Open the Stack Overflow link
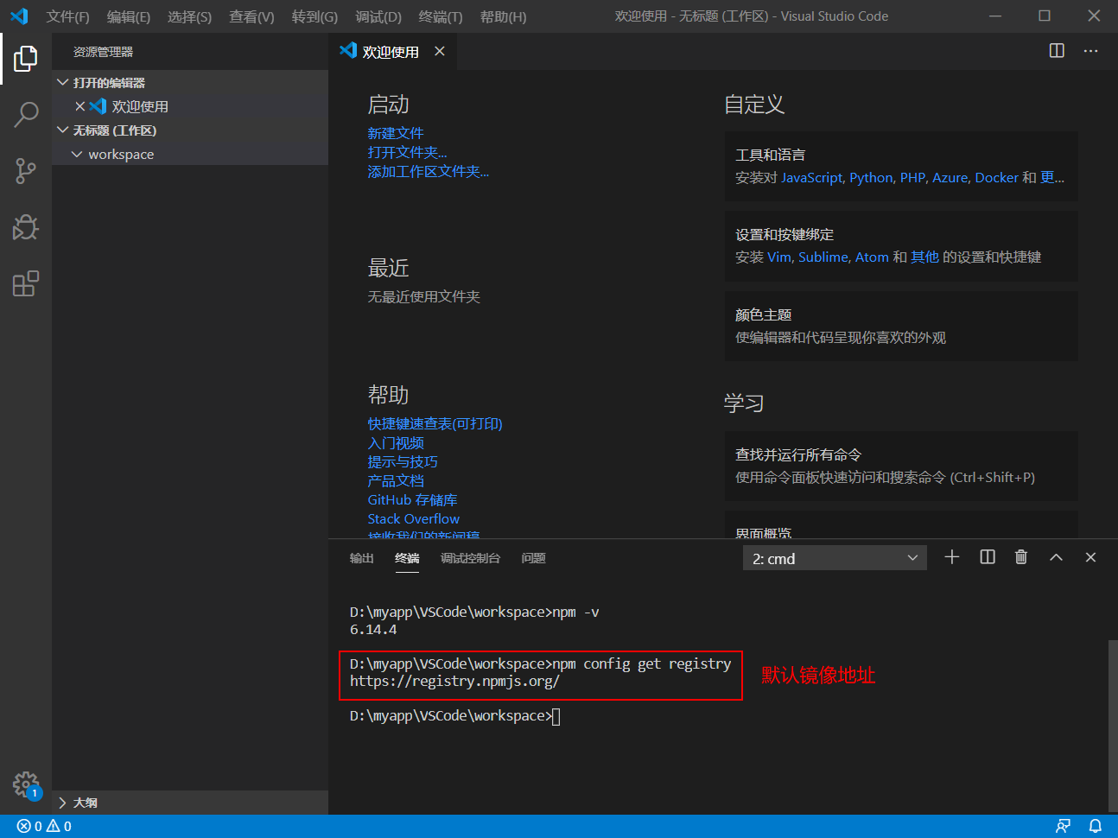Screen dimensions: 1118x838 pyautogui.click(x=413, y=518)
